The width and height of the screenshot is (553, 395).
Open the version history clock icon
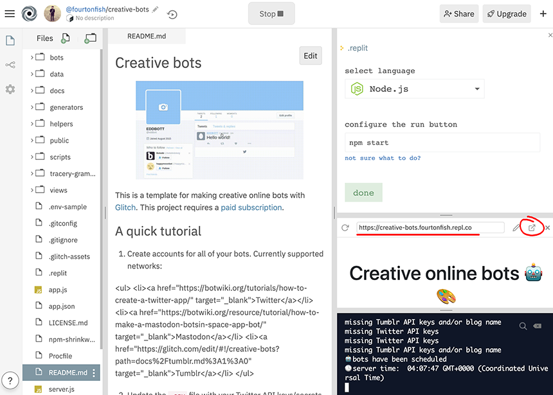tap(172, 14)
